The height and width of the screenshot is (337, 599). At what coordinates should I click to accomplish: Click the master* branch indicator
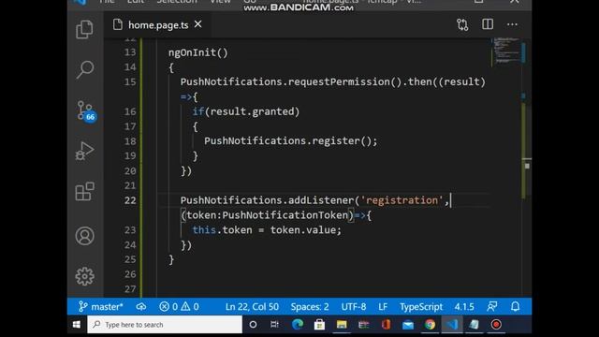coord(100,306)
